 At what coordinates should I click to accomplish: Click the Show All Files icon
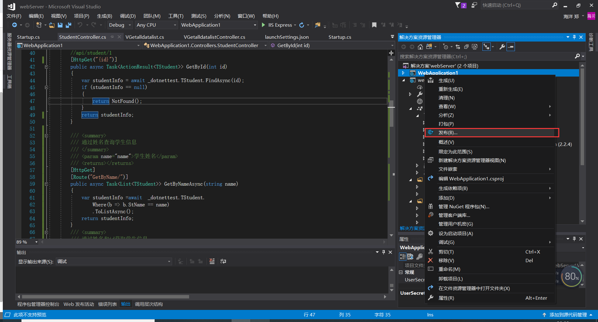click(475, 47)
